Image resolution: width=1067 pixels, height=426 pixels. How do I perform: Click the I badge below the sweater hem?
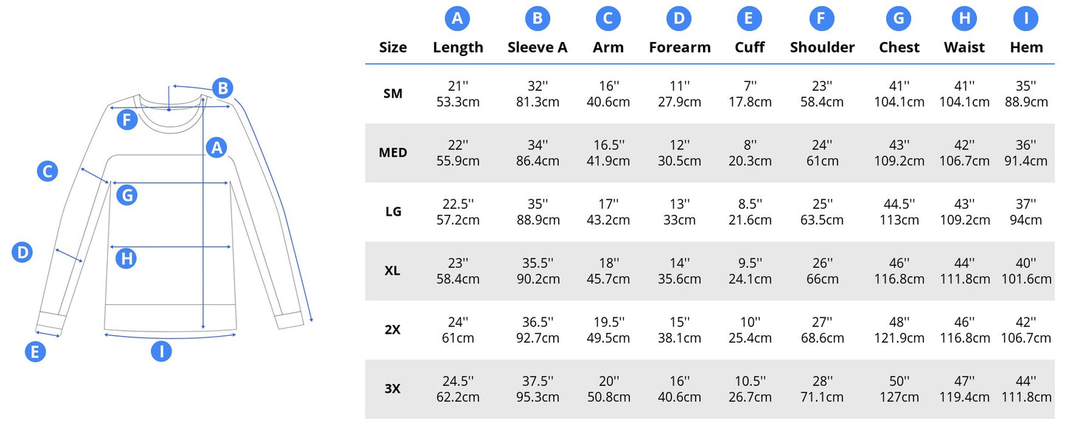[x=161, y=351]
